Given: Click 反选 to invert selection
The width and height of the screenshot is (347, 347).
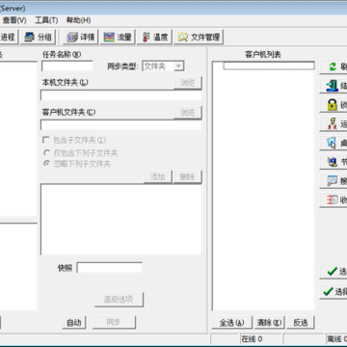Looking at the screenshot, I should click(x=301, y=323).
